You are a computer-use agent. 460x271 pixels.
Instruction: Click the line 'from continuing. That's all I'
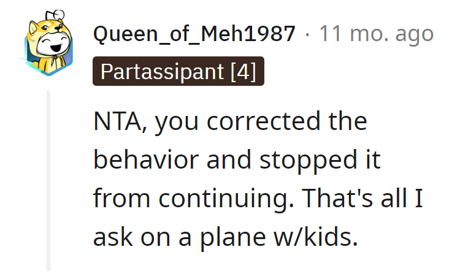click(x=258, y=199)
